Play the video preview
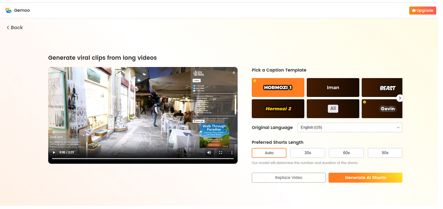Viewport: 443px width, 209px height. [54, 152]
